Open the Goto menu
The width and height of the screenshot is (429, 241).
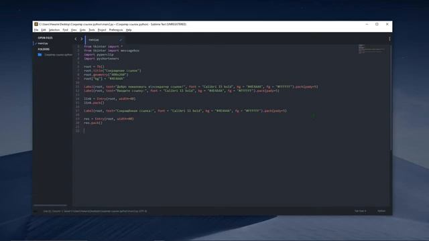pyautogui.click(x=82, y=29)
